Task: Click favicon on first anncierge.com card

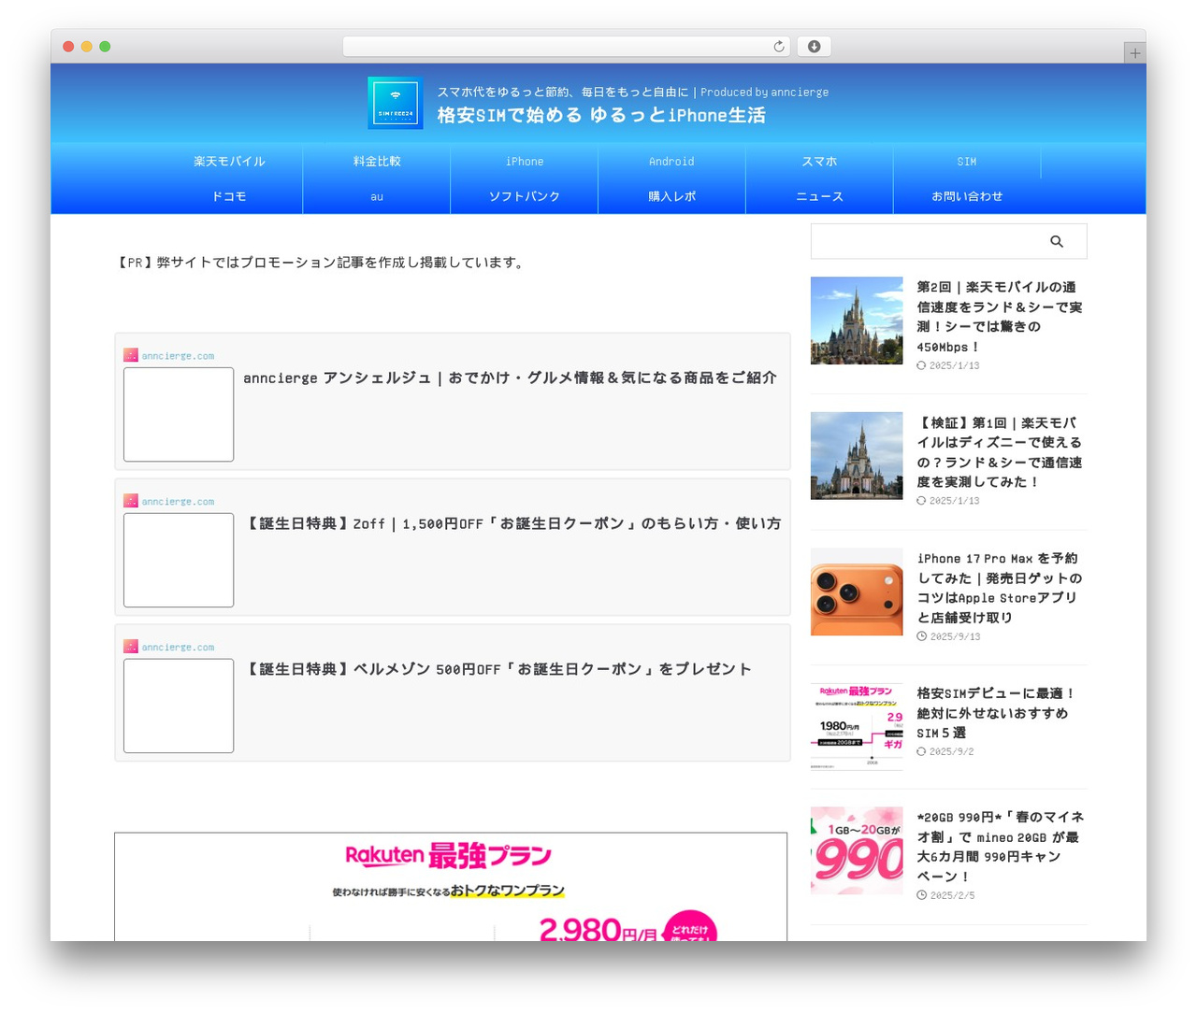Action: pyautogui.click(x=131, y=355)
